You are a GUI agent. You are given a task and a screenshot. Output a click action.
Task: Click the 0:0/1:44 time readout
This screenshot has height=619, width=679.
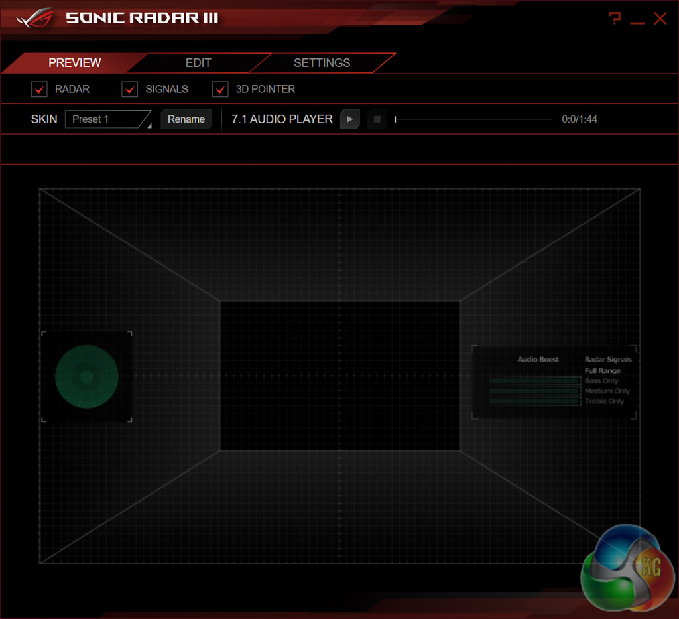[580, 119]
